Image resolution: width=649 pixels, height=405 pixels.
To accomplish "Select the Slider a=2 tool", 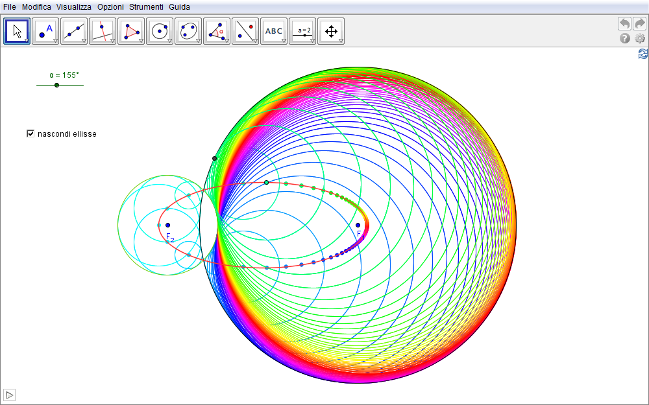I will [x=302, y=30].
